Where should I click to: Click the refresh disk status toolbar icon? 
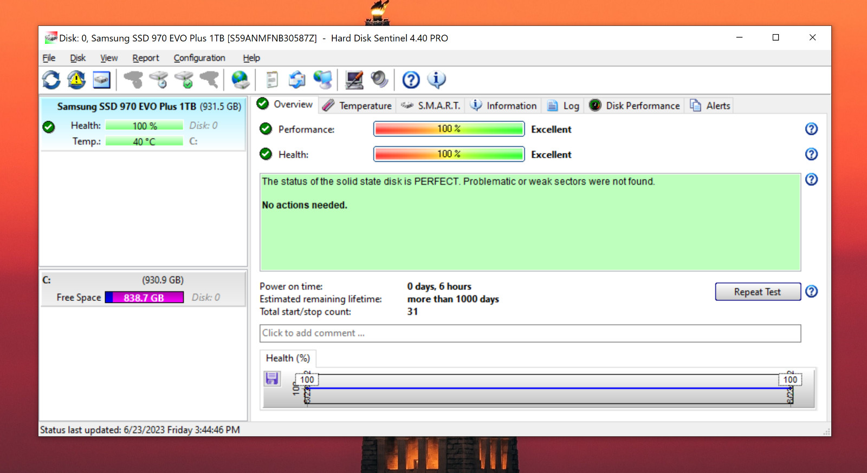(x=51, y=80)
